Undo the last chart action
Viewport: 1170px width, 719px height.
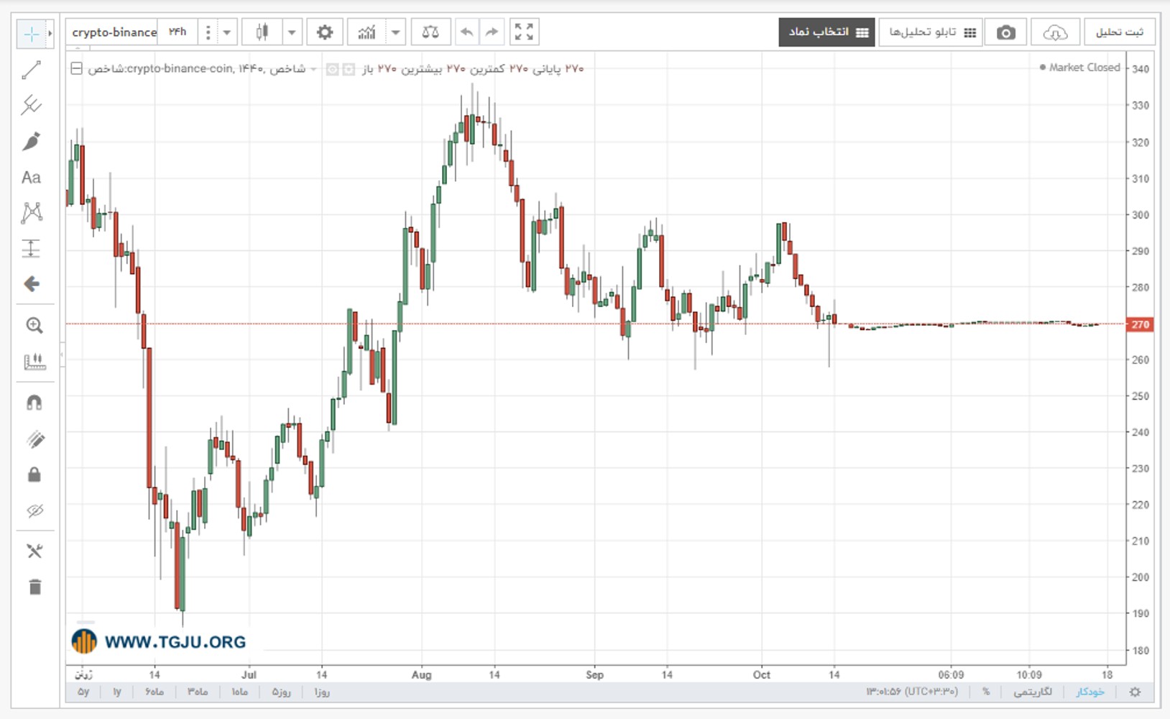click(x=467, y=32)
